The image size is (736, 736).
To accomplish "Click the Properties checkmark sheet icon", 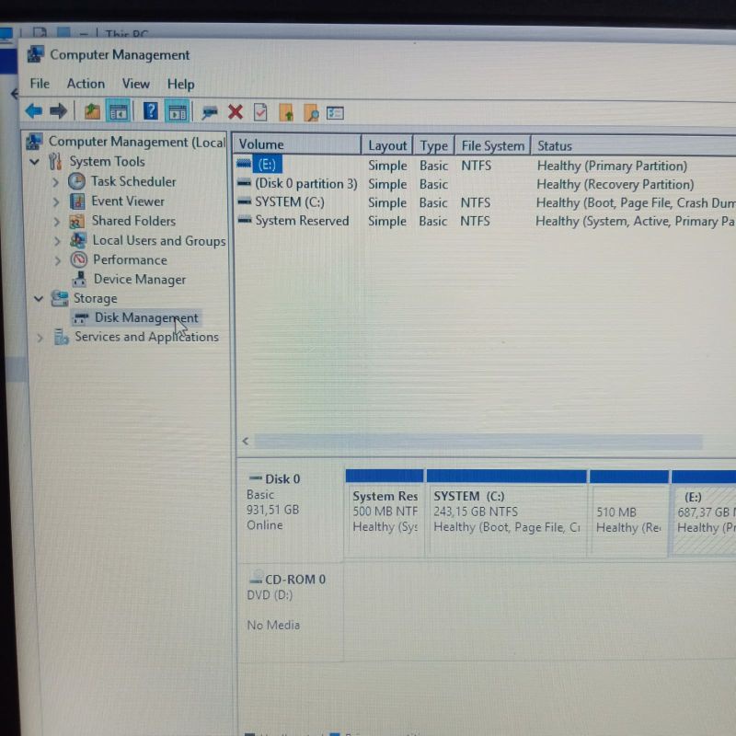I will (x=260, y=112).
